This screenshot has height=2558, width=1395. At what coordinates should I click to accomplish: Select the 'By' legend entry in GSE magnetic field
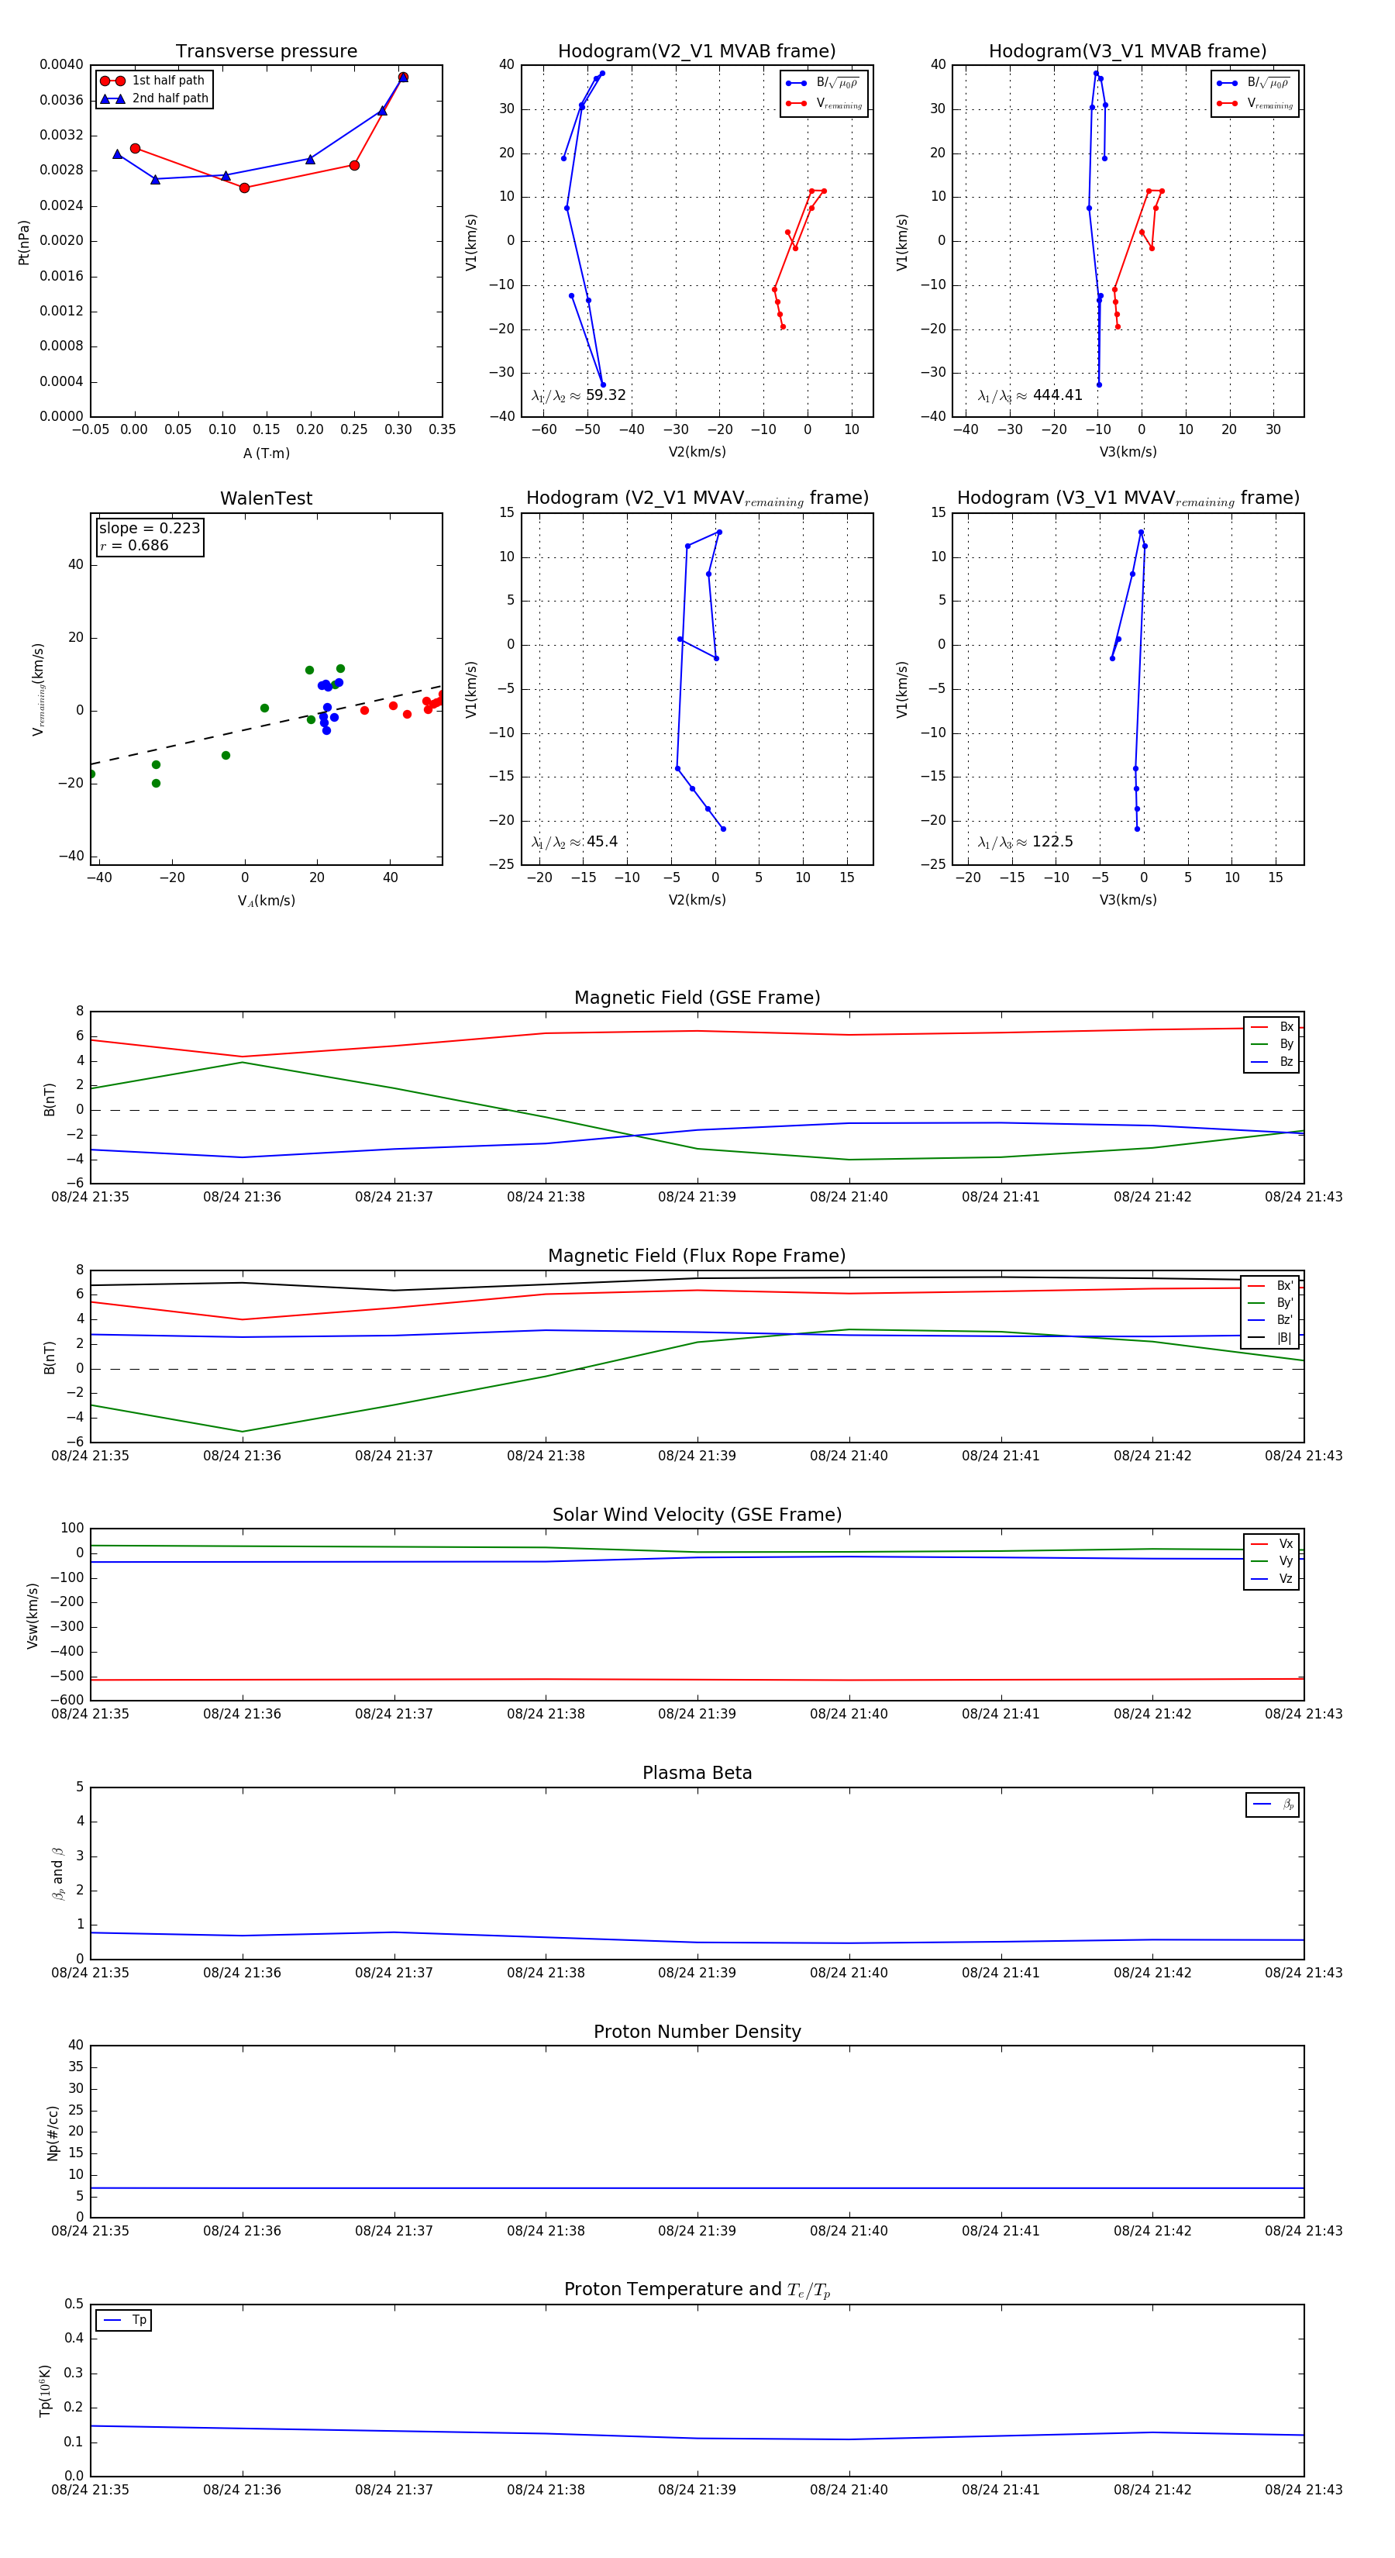1272,1043
